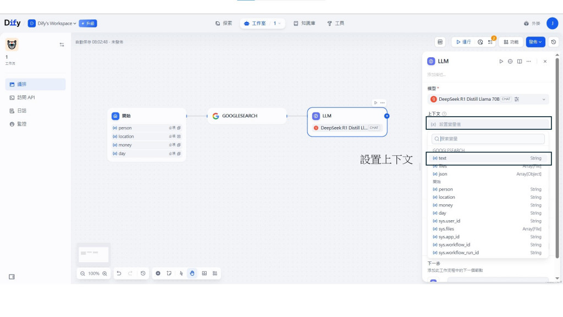Open the Logs item (日誌)

tap(36, 111)
